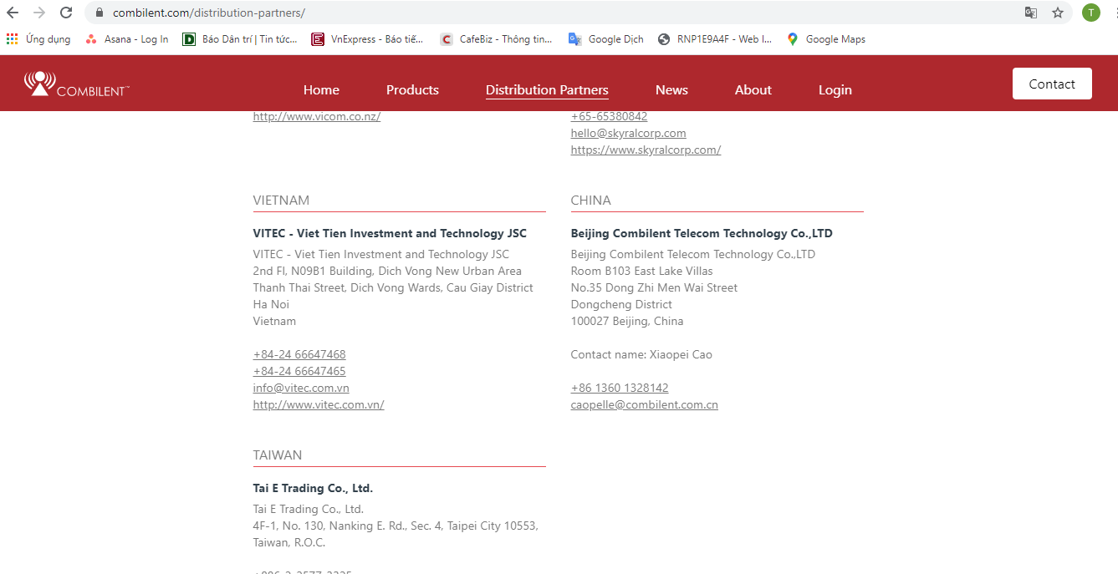
Task: Bookmark this page with star icon
Action: [x=1058, y=13]
